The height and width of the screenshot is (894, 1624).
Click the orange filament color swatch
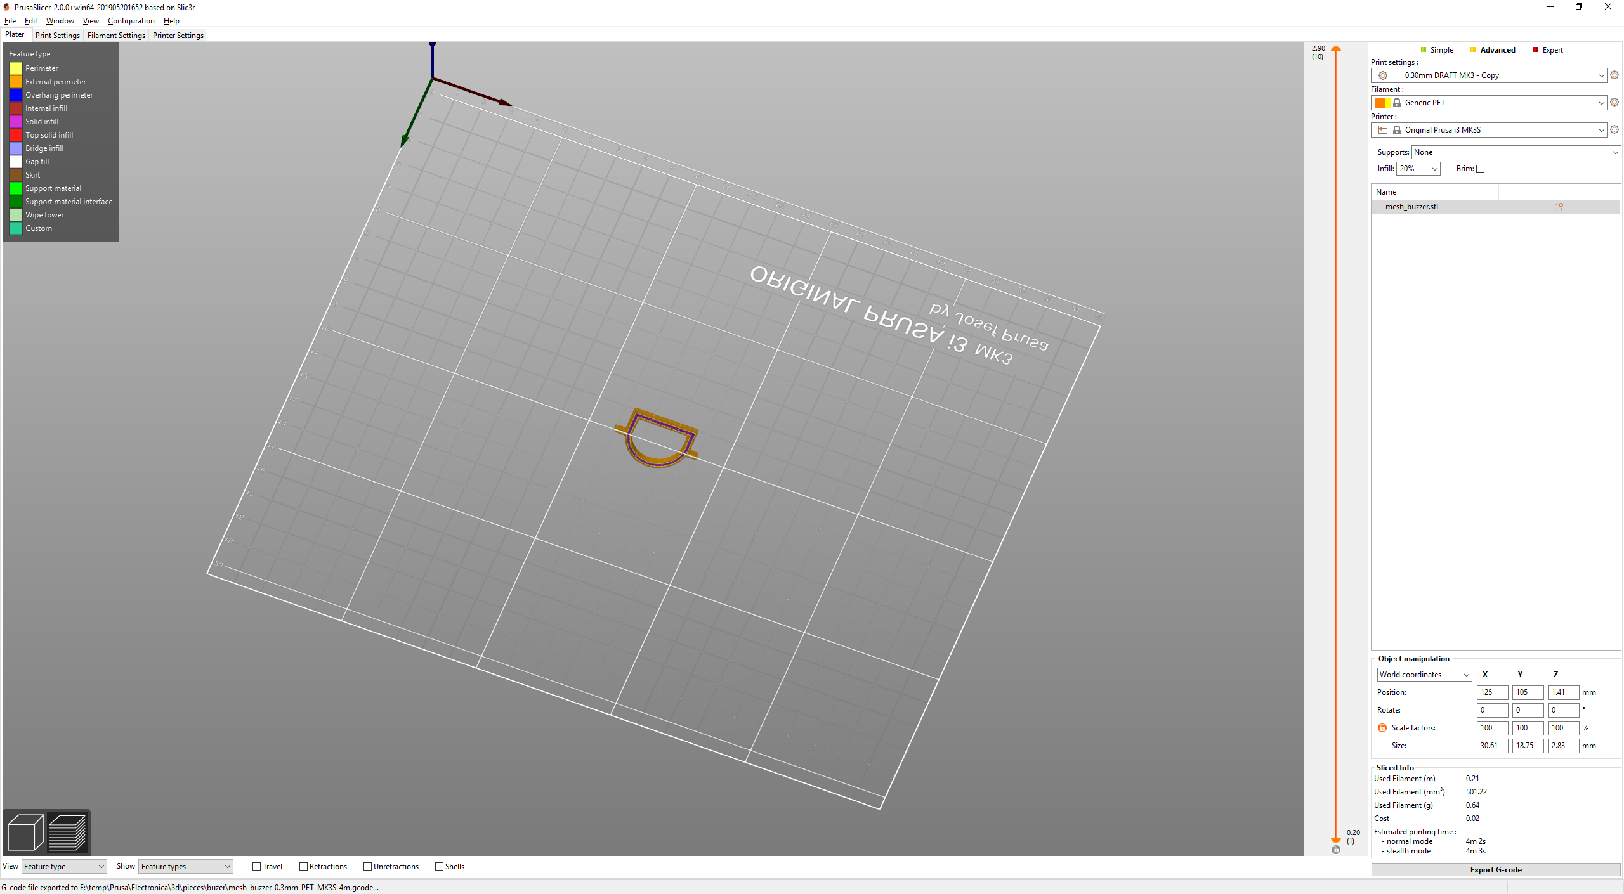(1382, 103)
